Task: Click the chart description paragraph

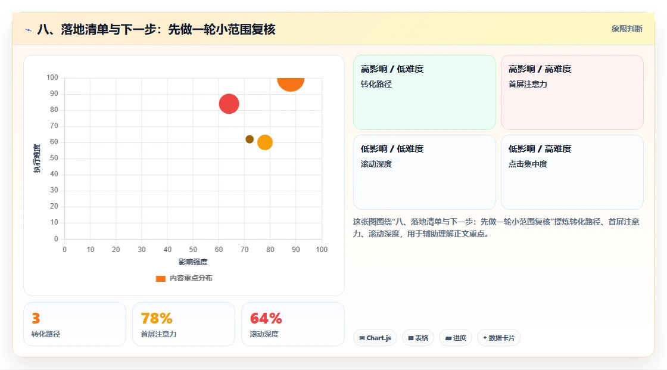Action: (x=497, y=228)
